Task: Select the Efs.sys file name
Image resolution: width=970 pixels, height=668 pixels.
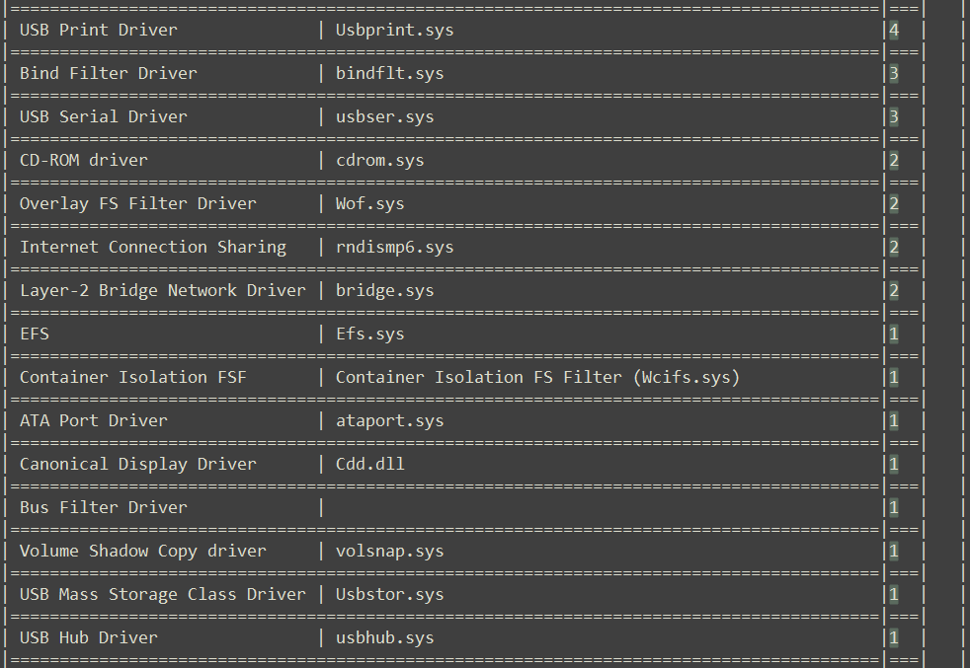Action: pyautogui.click(x=369, y=334)
